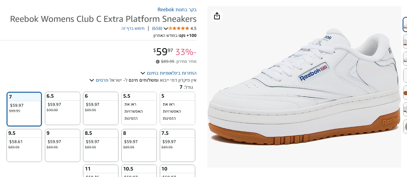Open the 658 customer reviews link
Image resolution: width=407 pixels, height=177 pixels.
pyautogui.click(x=157, y=29)
